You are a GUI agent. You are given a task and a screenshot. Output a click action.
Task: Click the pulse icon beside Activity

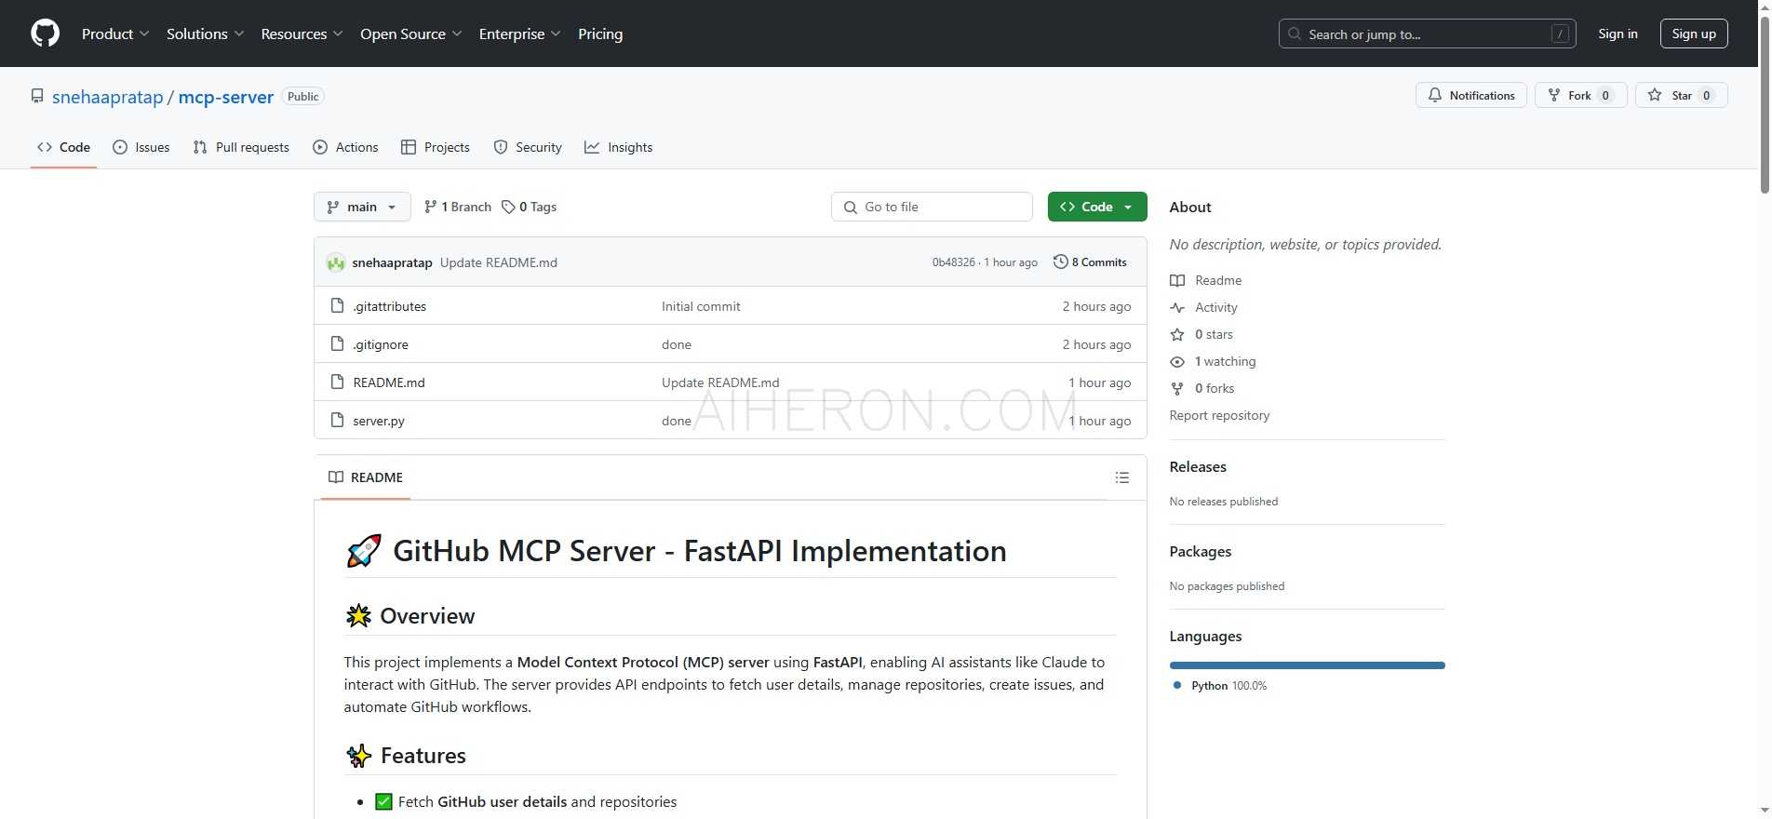click(1177, 307)
